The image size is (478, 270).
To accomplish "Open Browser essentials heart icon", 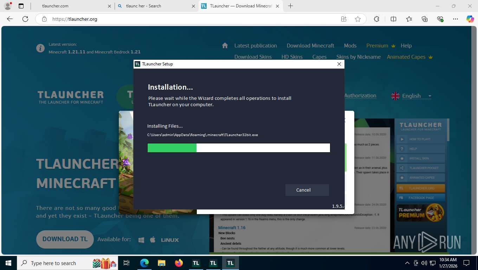I will (440, 19).
